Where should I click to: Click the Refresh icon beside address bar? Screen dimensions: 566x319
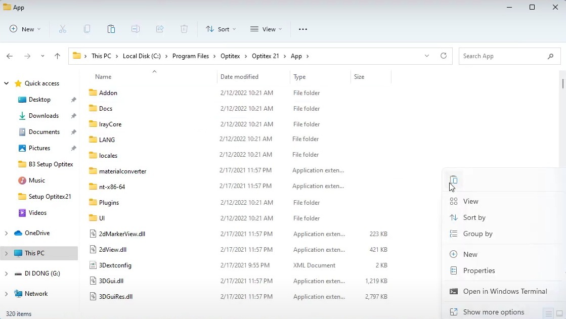pyautogui.click(x=444, y=56)
